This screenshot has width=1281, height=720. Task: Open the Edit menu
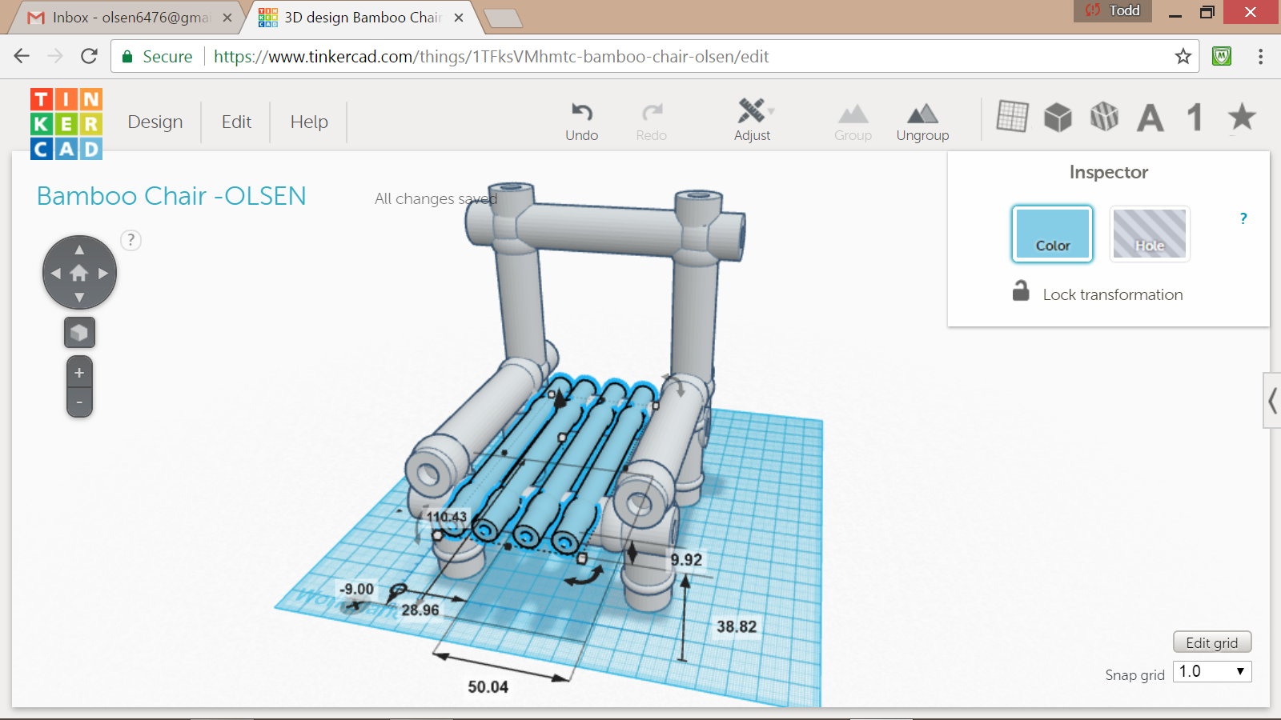coord(236,122)
